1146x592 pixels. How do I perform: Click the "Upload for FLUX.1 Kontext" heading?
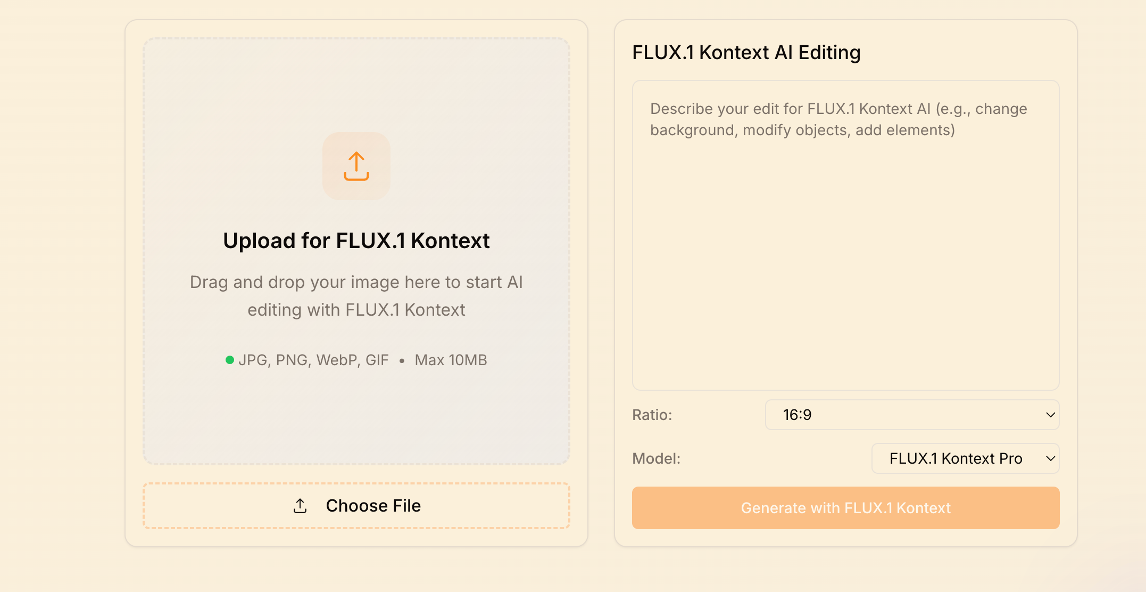tap(356, 241)
